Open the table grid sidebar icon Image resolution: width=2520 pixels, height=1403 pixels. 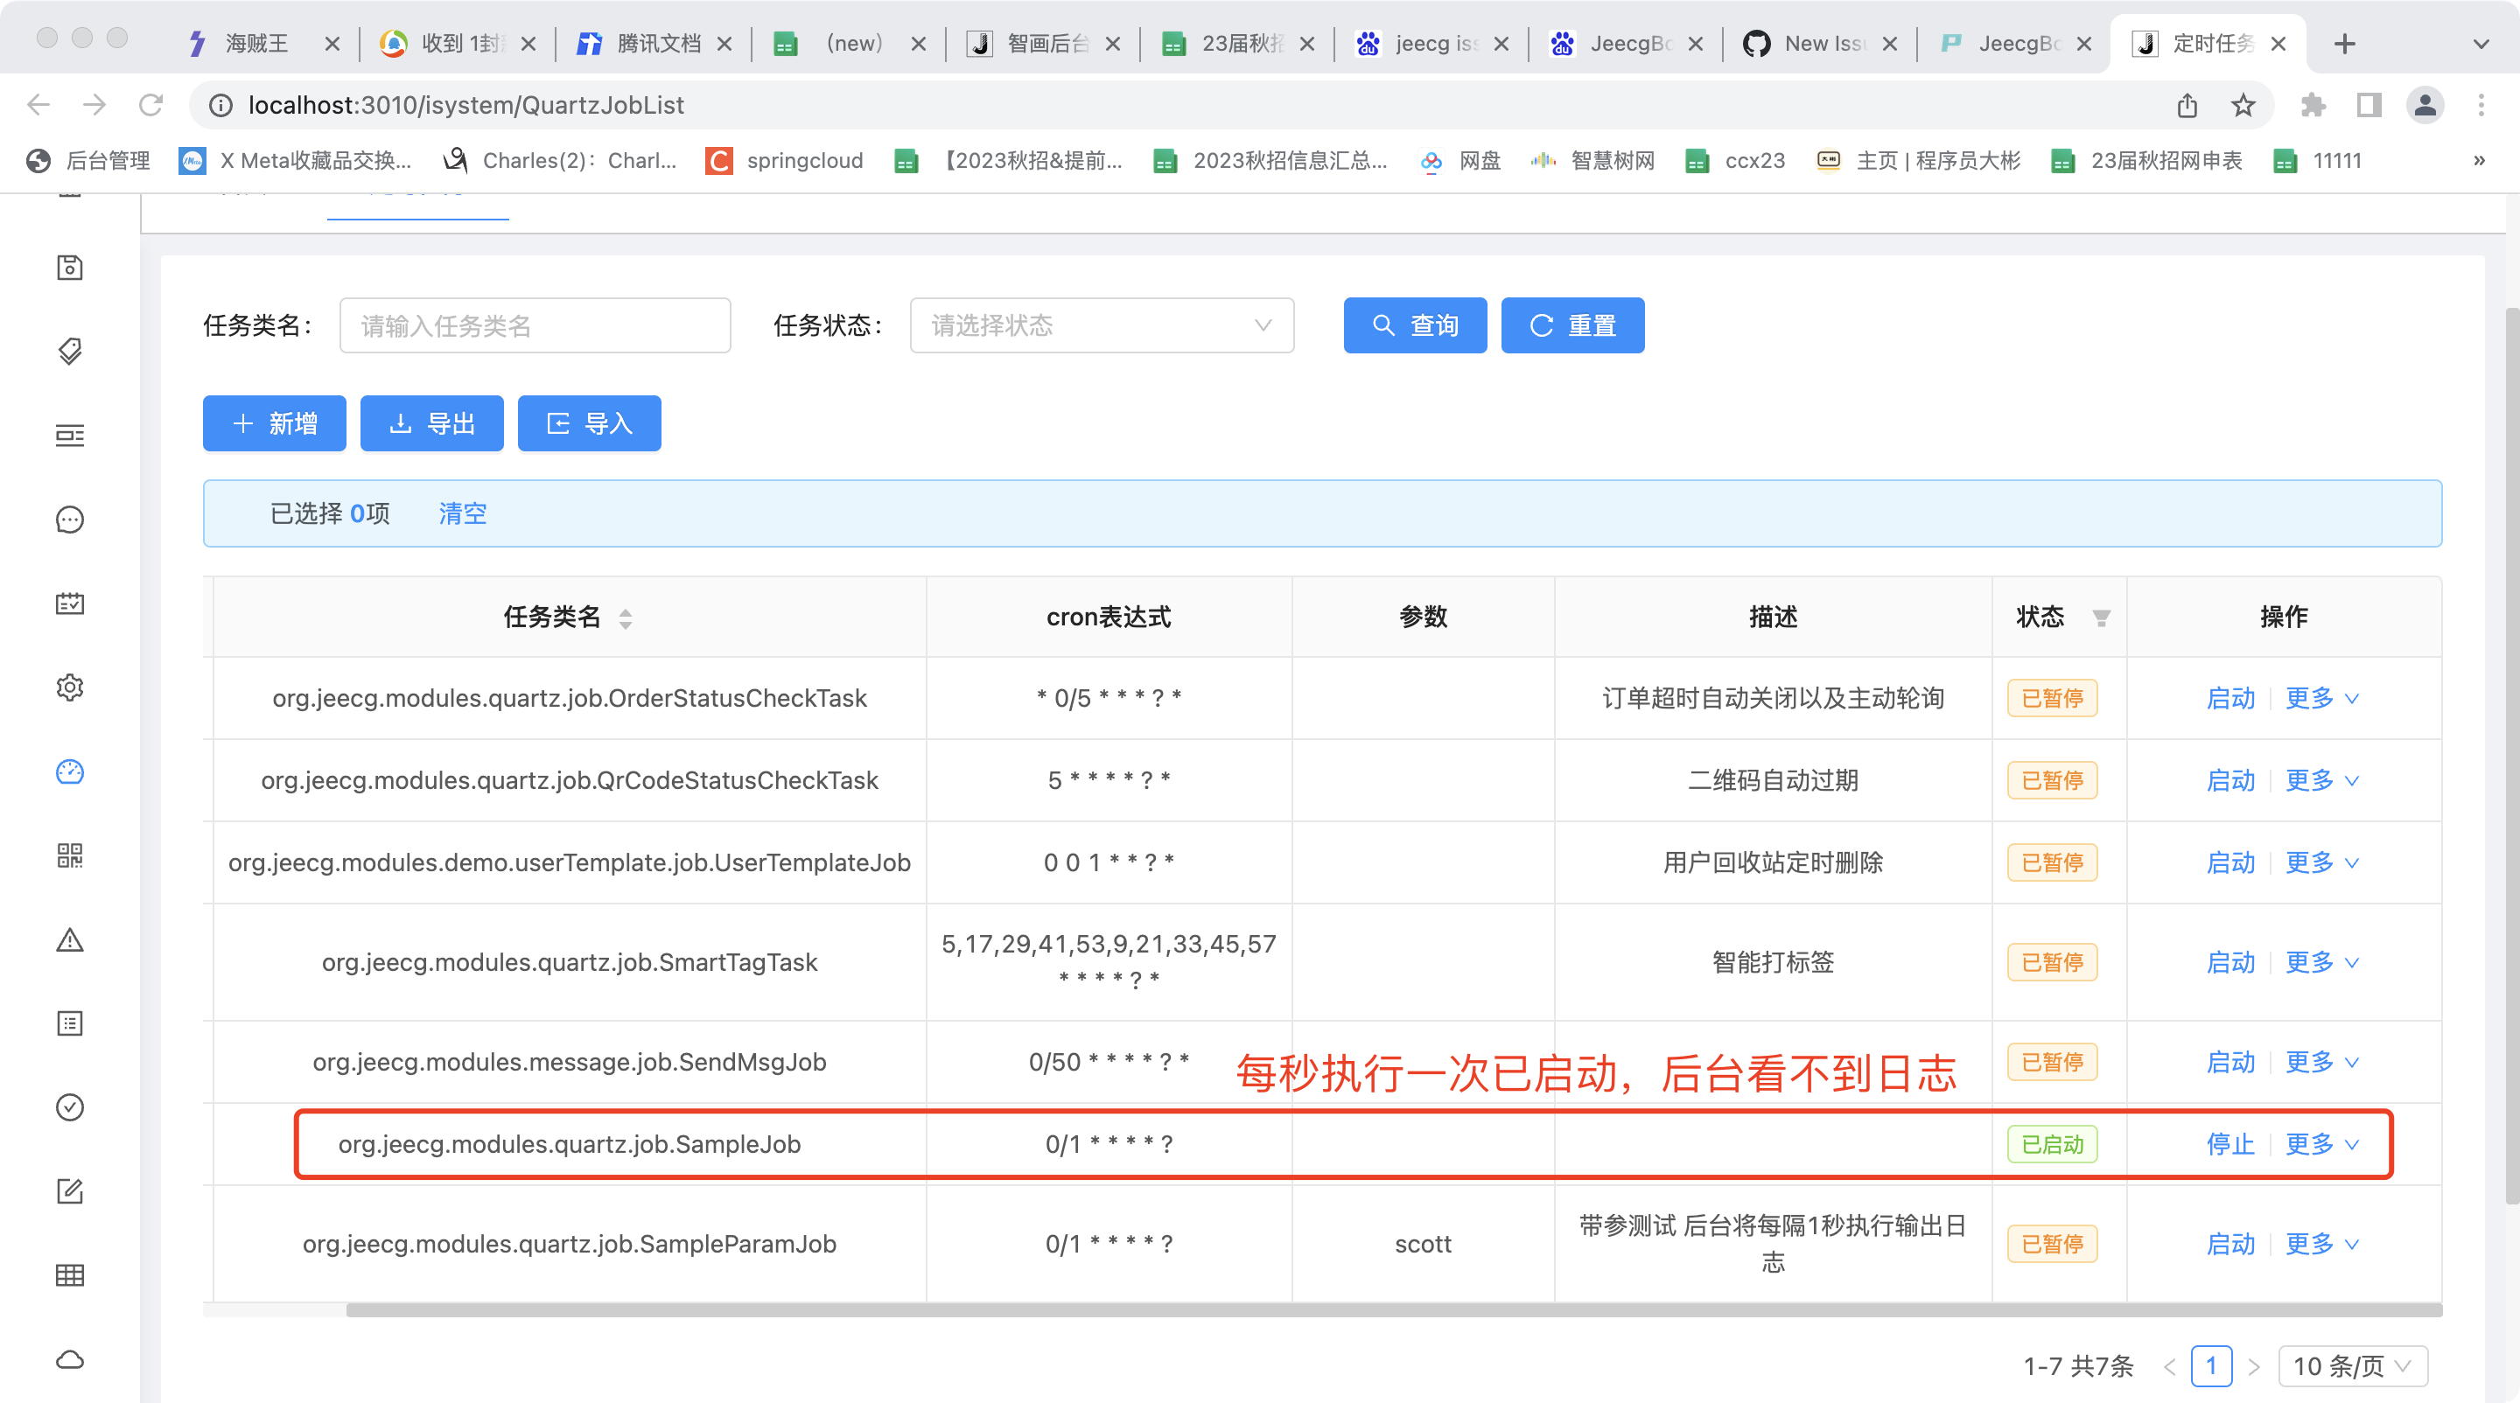[69, 1275]
